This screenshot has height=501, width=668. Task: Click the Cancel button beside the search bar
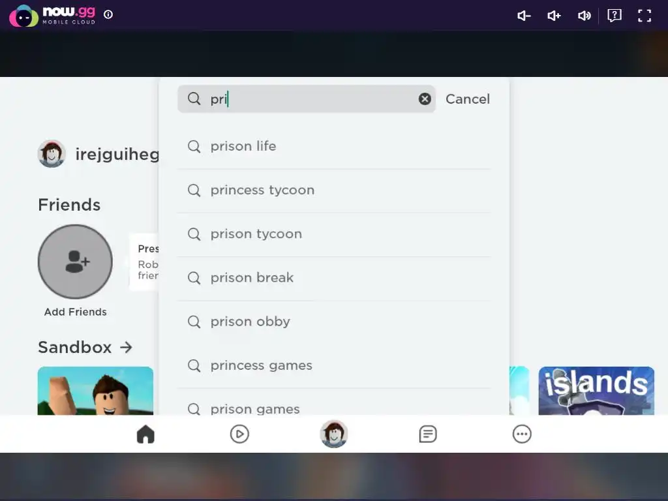click(x=467, y=99)
